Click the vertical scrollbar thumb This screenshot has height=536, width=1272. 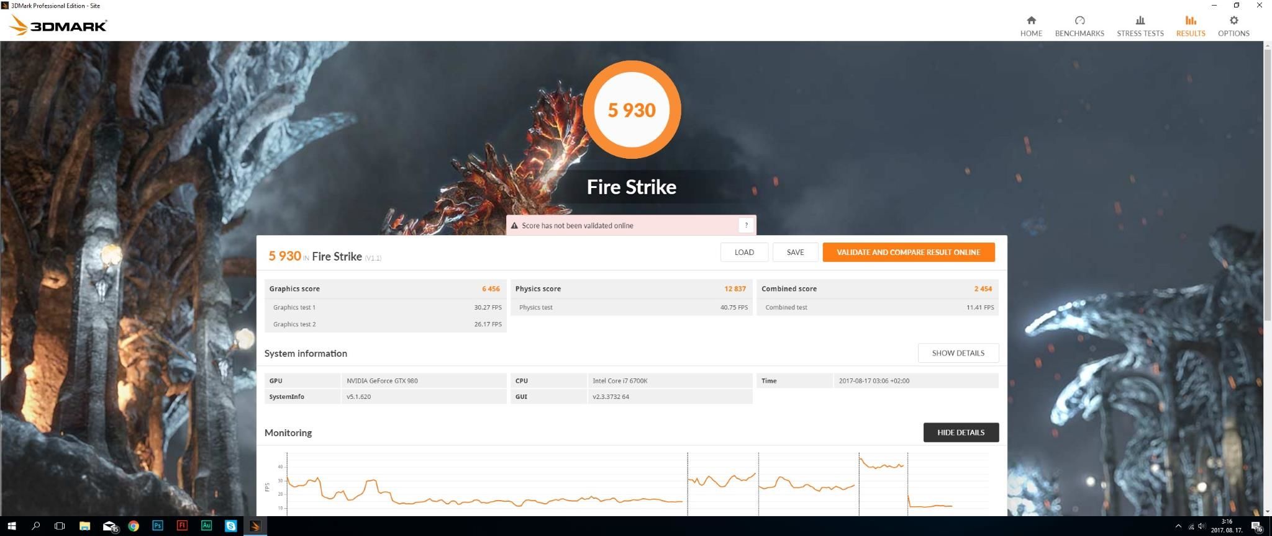[x=1267, y=185]
